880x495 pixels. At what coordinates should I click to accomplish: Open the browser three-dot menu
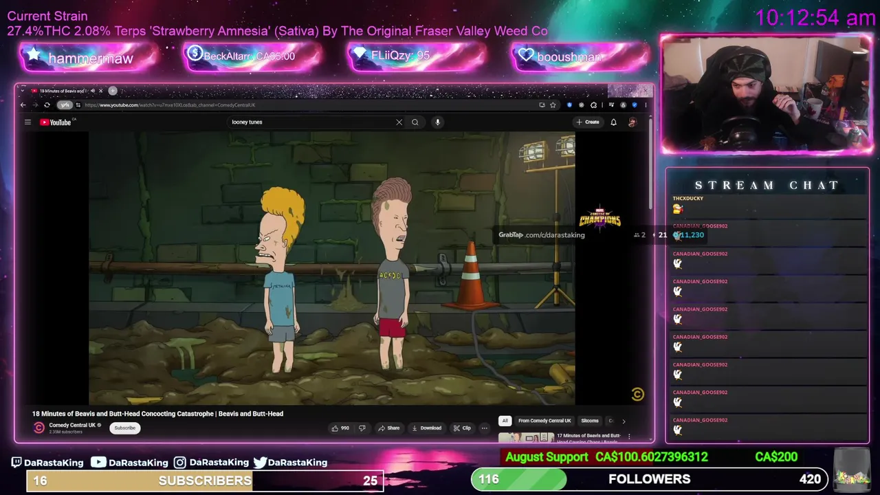pos(646,105)
